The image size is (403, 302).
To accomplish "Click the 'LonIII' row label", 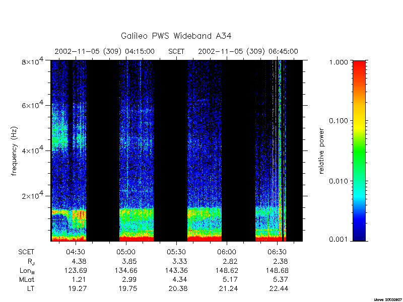I will (27, 271).
